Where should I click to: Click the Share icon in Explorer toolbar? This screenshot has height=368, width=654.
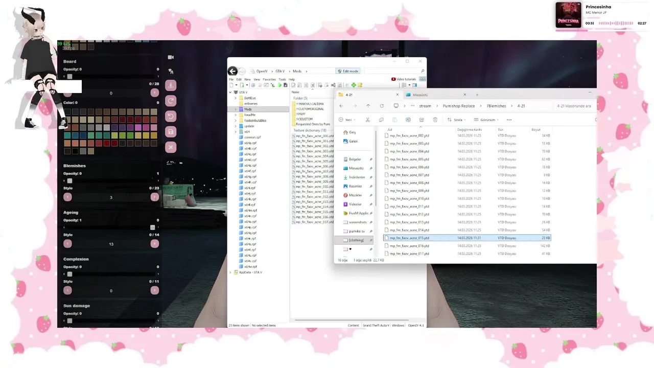[x=422, y=120]
